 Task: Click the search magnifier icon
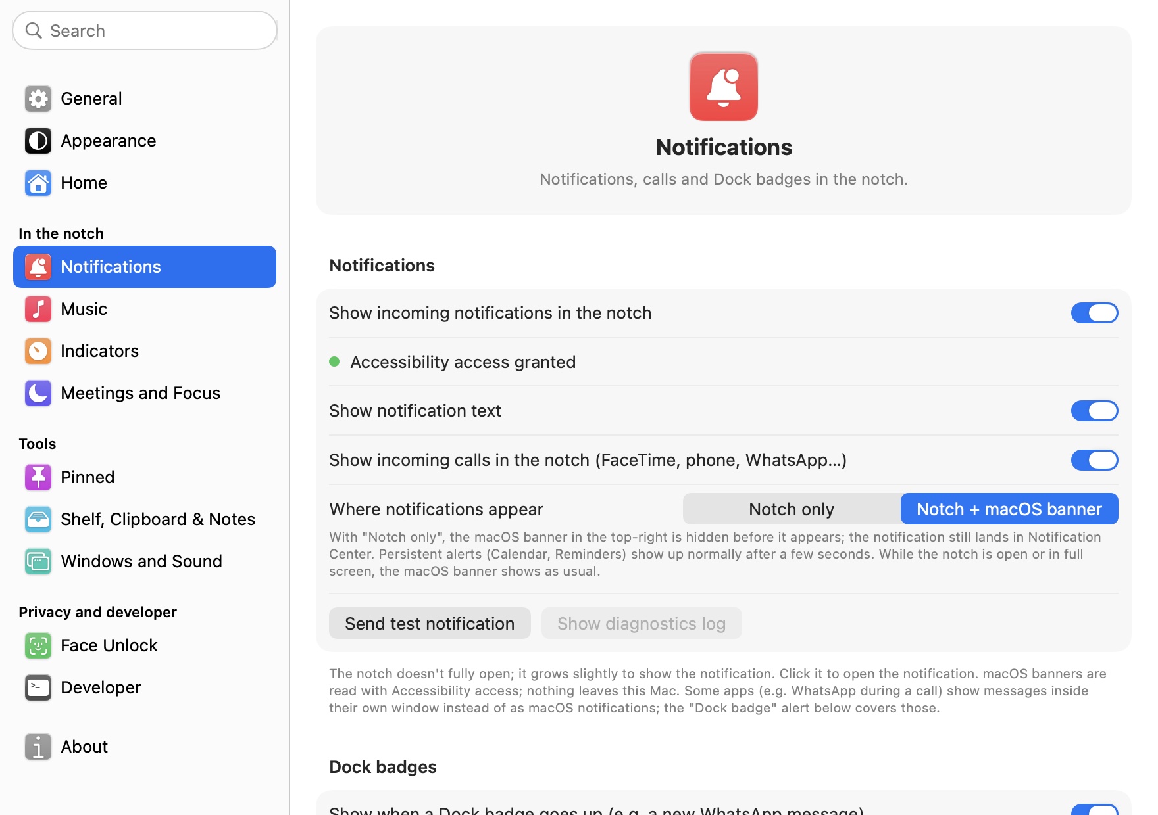34,30
